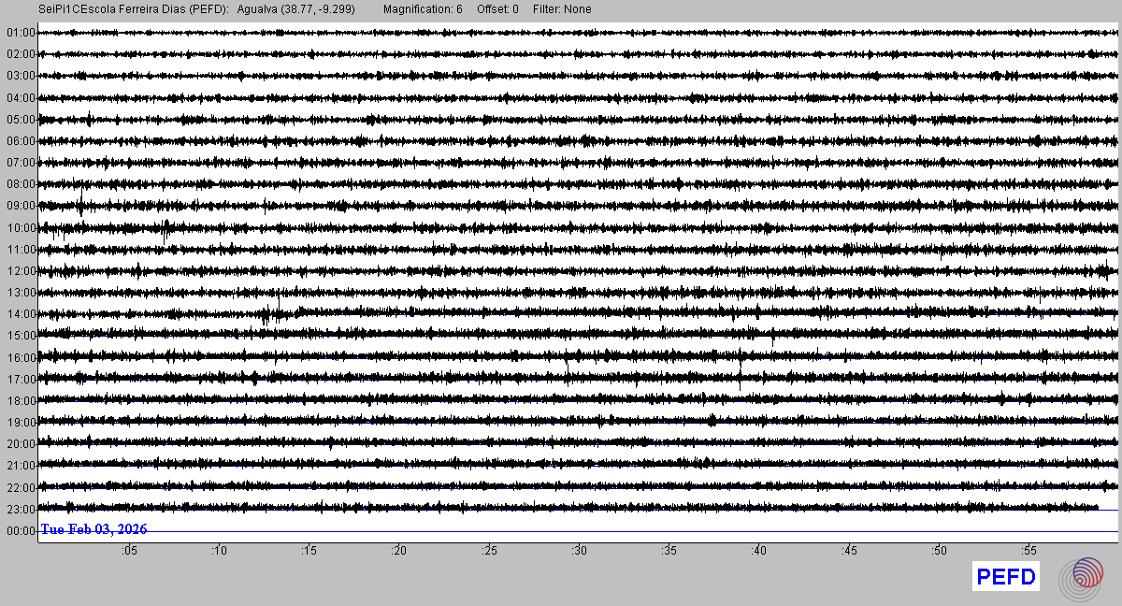Select the 14:00 hour row label
1122x606 pixels.
pyautogui.click(x=20, y=314)
